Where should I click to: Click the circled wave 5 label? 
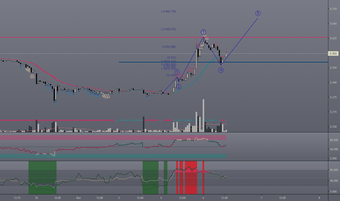(x=258, y=13)
